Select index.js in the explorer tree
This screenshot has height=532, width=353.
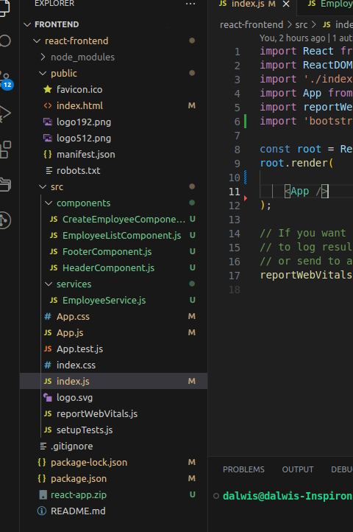click(113, 382)
